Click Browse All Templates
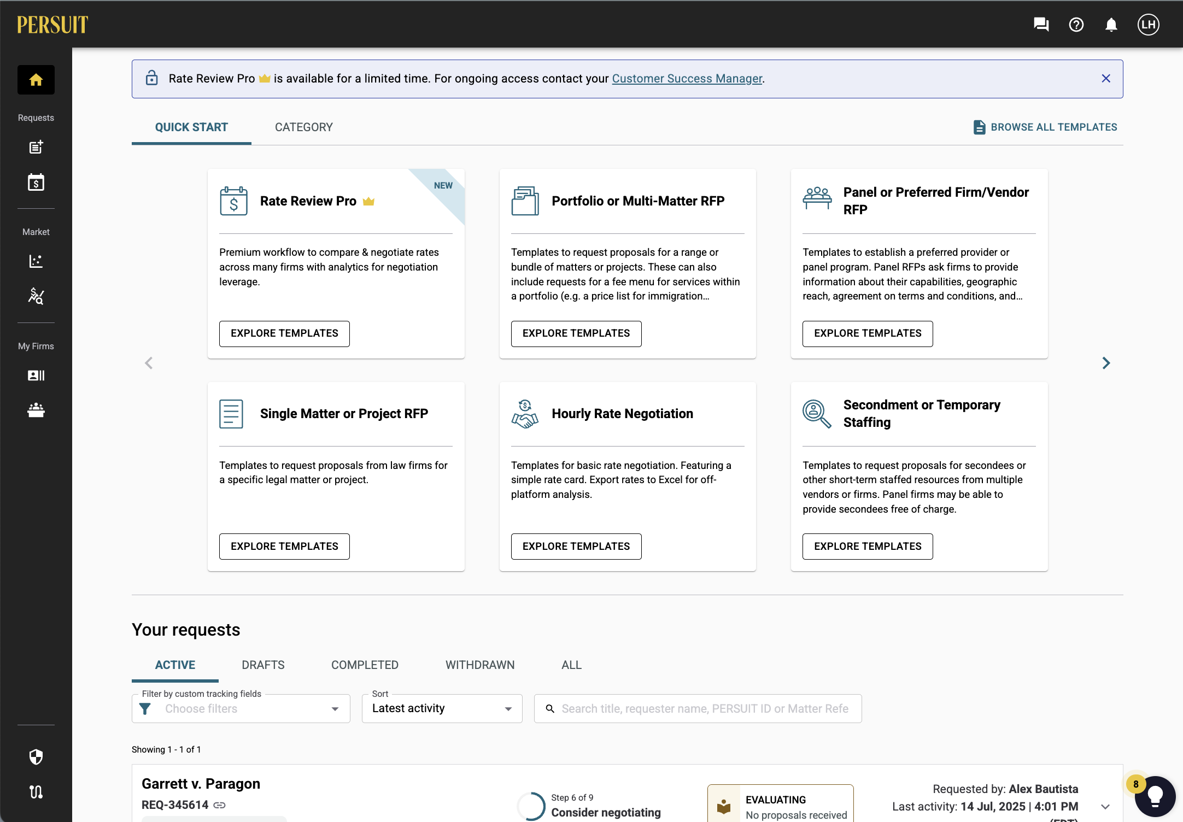 1045,127
